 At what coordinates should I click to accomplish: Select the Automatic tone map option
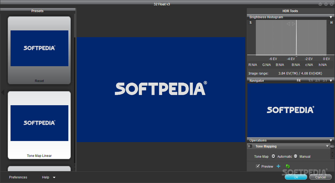click(273, 156)
